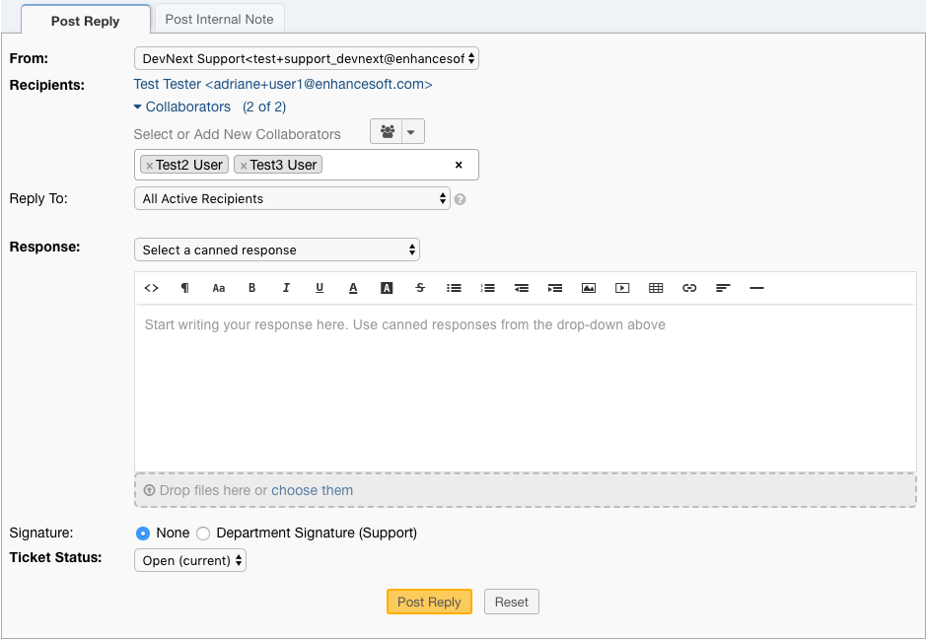This screenshot has width=926, height=641.
Task: Insert a table in the editor
Action: (655, 287)
